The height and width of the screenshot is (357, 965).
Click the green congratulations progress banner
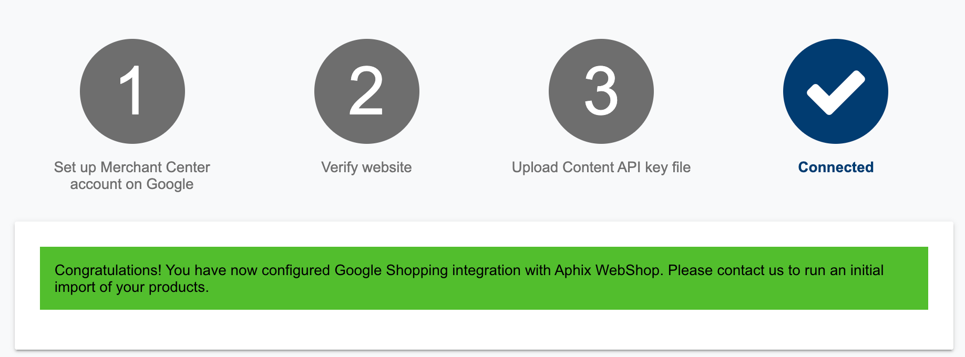[x=482, y=278]
